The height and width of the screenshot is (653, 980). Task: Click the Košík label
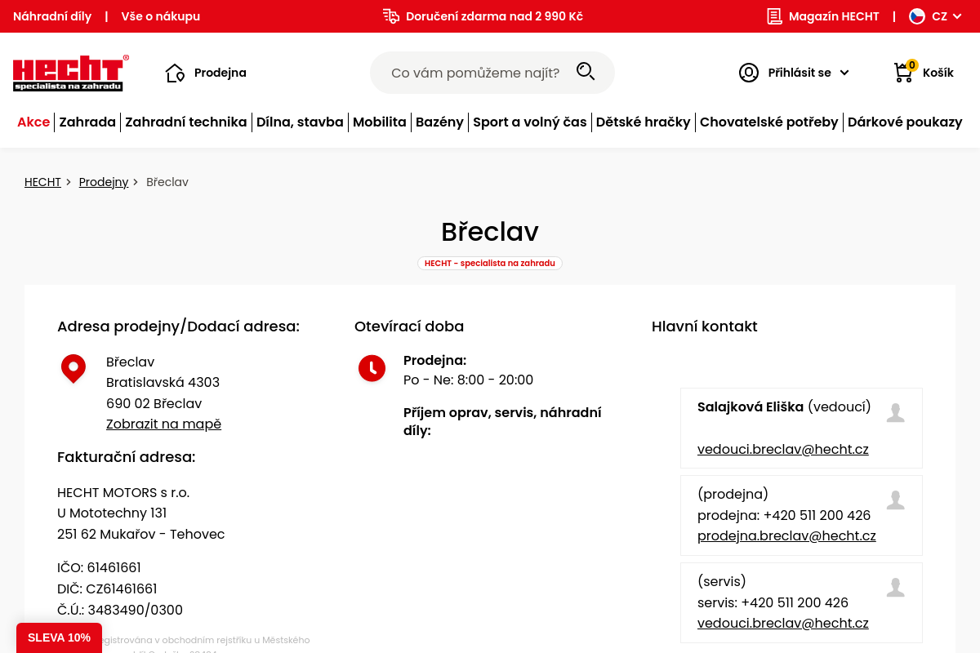click(x=938, y=73)
